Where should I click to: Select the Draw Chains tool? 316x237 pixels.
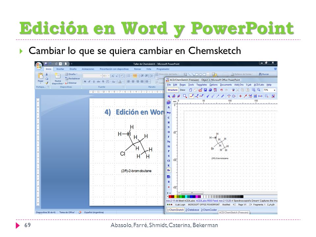(x=201, y=96)
